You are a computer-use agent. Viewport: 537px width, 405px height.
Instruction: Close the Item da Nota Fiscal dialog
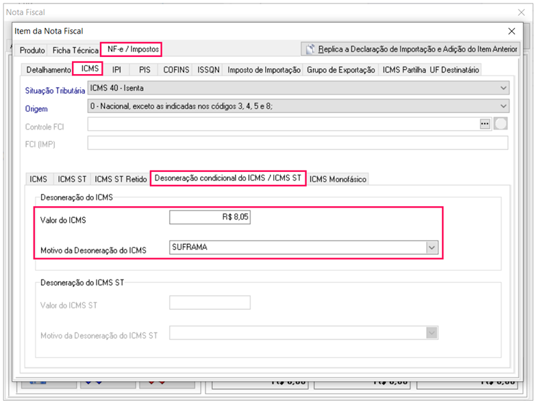pos(511,31)
